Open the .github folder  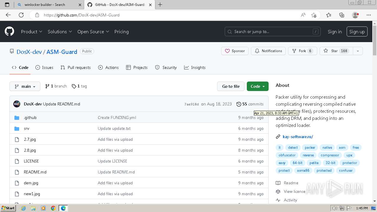pos(30,117)
